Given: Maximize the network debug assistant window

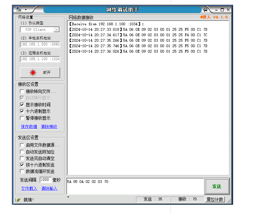Looking at the screenshot, I should point(222,10).
